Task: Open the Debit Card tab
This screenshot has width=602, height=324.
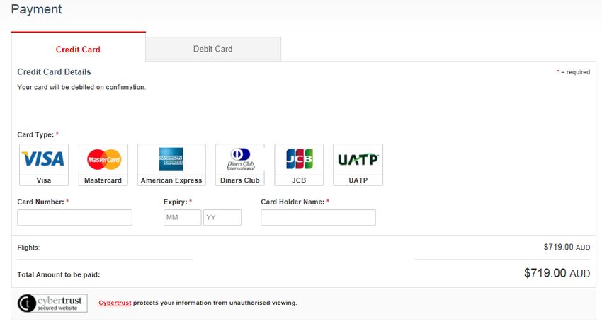Action: coord(213,49)
